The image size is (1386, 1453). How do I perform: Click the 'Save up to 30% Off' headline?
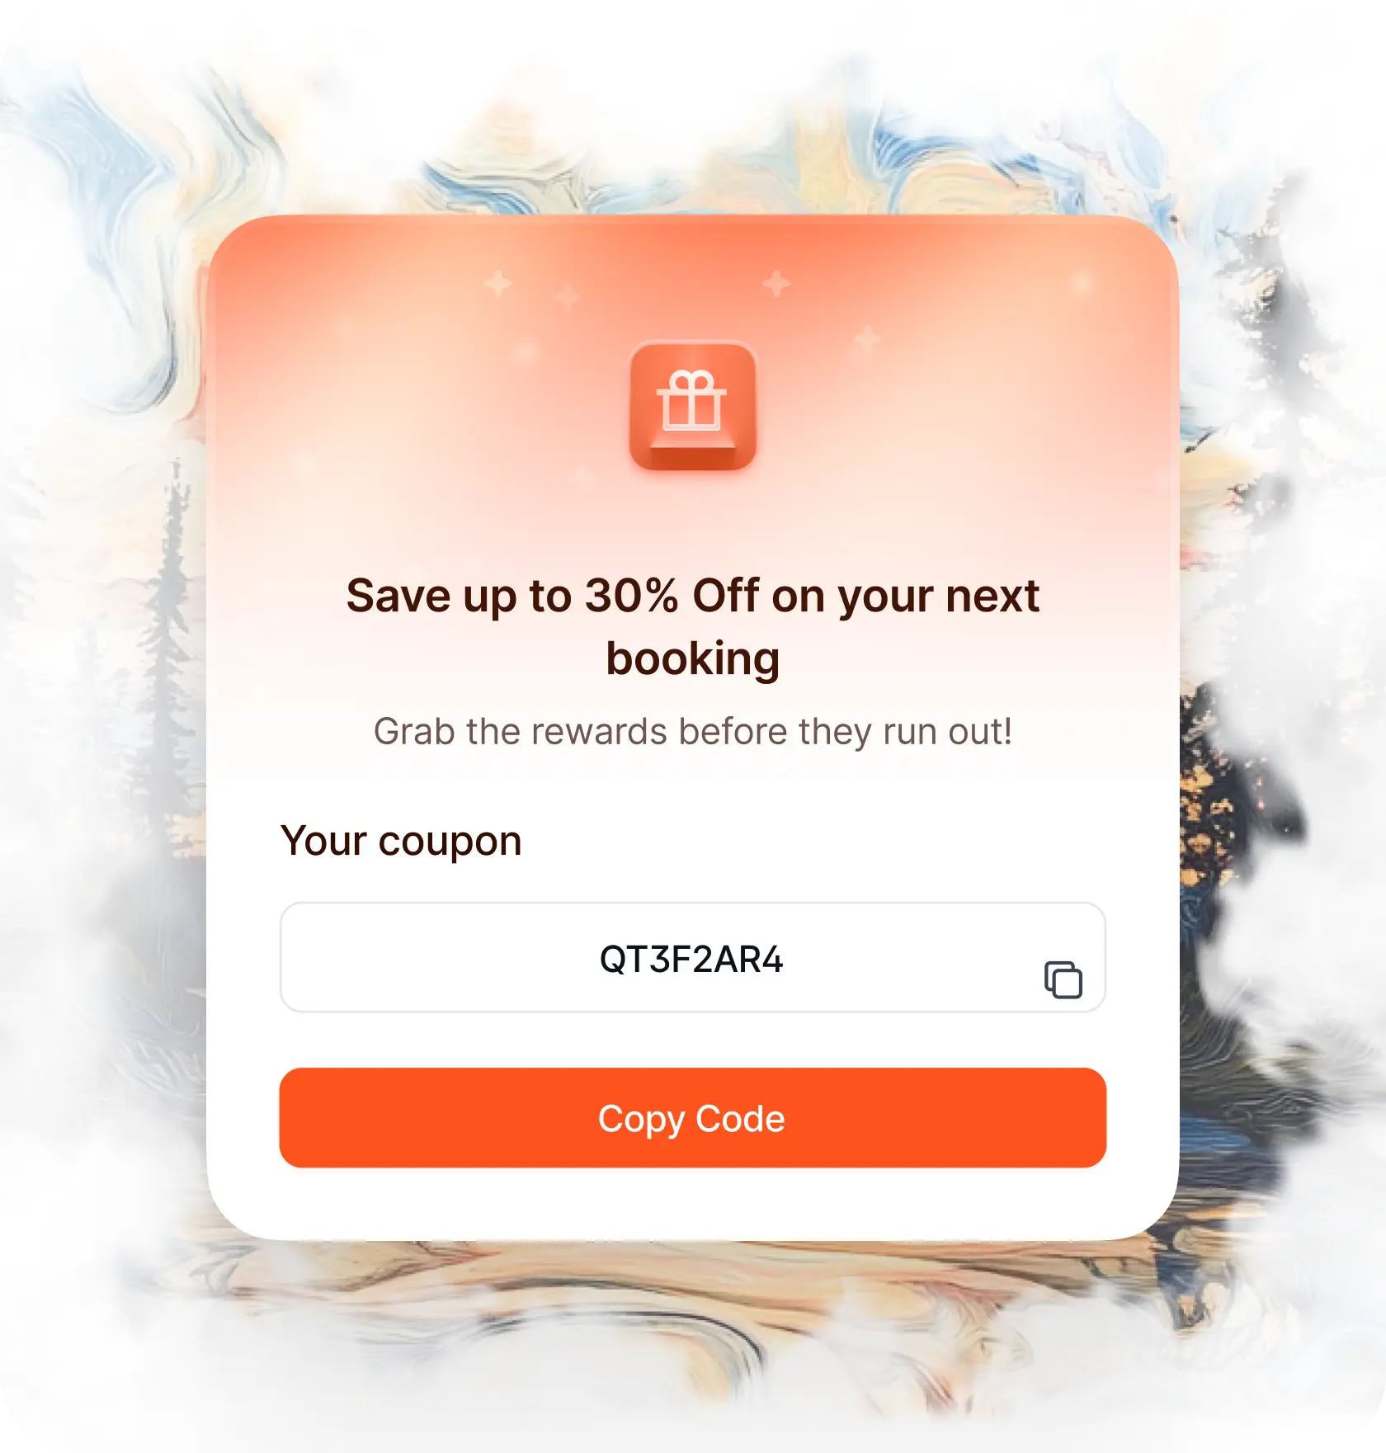(692, 626)
